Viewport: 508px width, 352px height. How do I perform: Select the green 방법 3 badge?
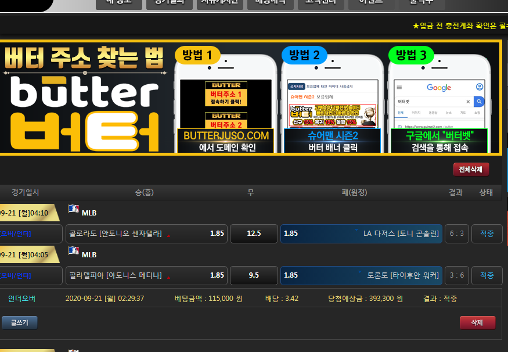pyautogui.click(x=411, y=55)
